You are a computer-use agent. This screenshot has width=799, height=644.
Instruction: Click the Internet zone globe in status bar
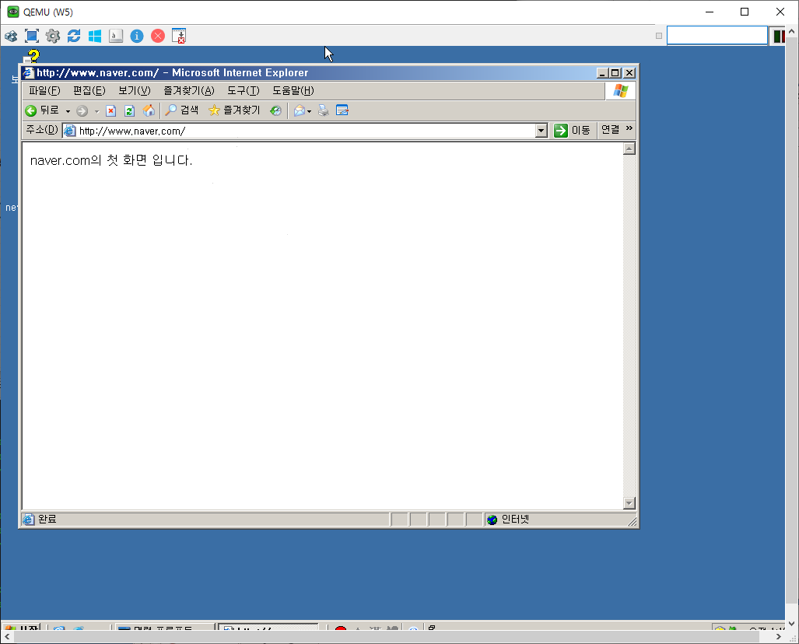coord(492,520)
